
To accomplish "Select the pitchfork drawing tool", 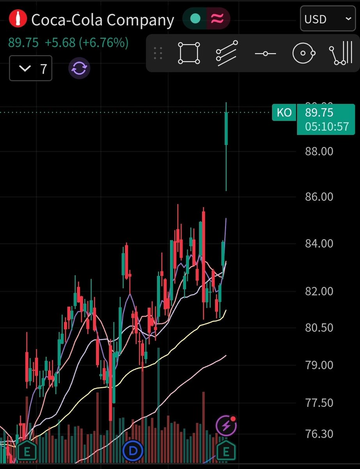I will [x=341, y=54].
